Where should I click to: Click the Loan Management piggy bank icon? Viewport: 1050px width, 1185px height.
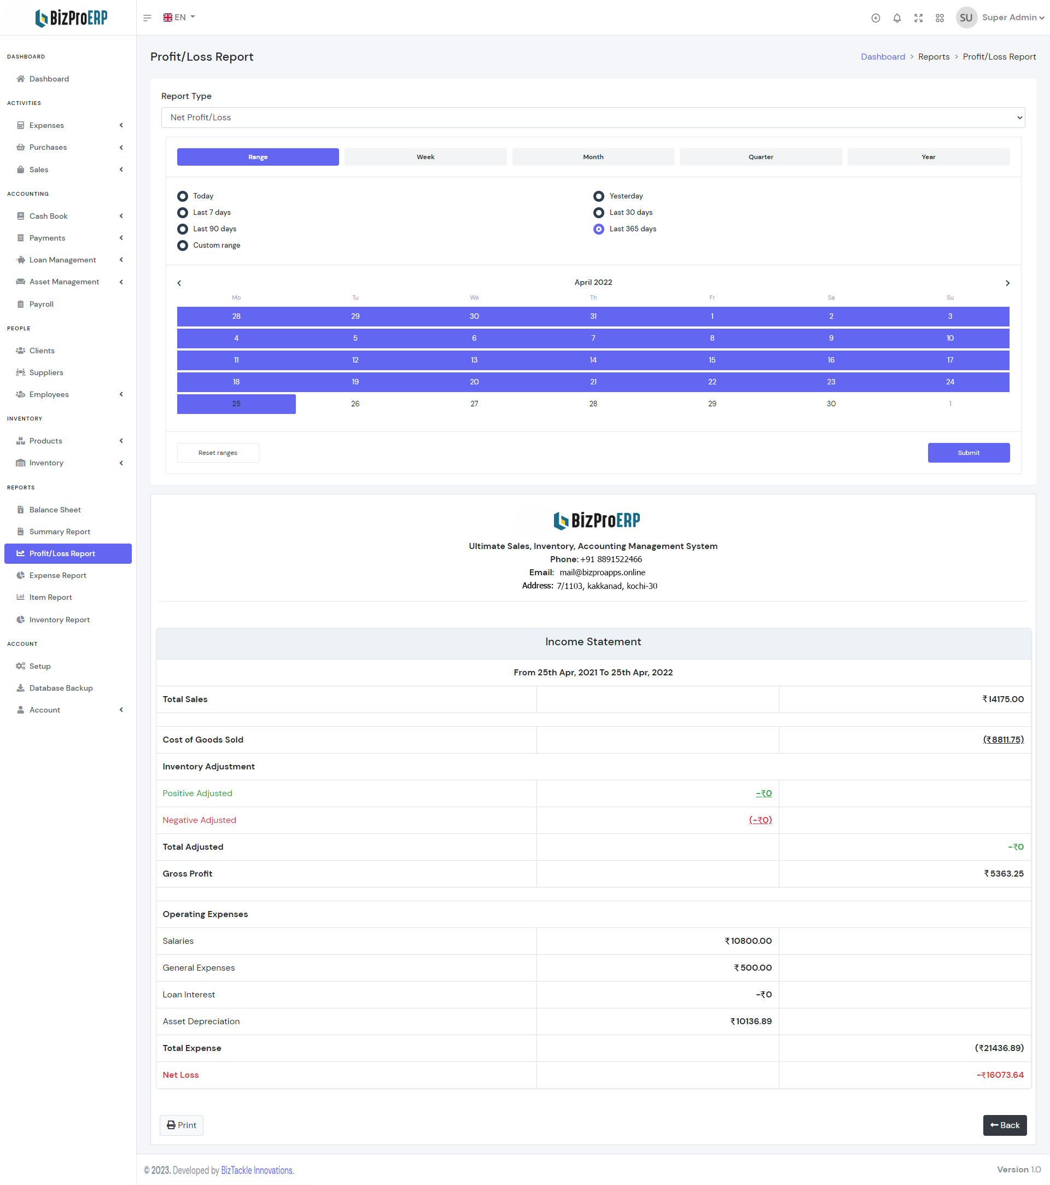(21, 260)
